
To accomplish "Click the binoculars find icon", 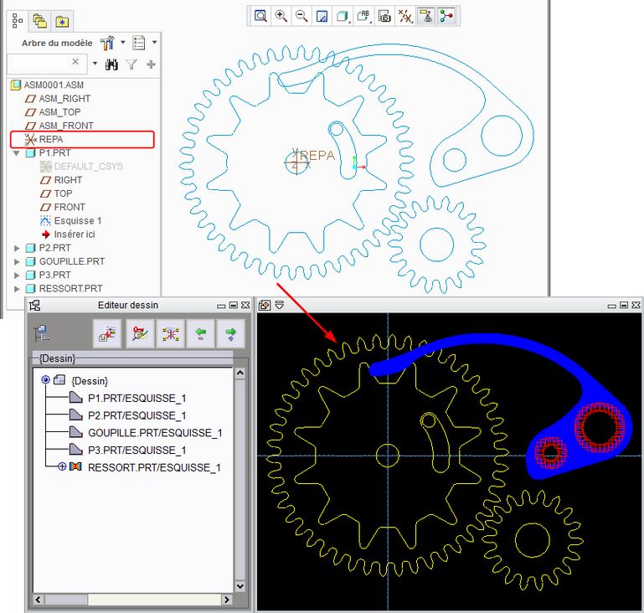I will 111,64.
